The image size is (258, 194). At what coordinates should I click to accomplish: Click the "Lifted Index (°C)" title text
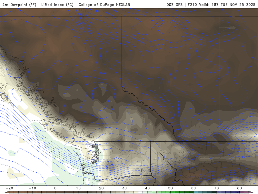[x=57, y=5]
